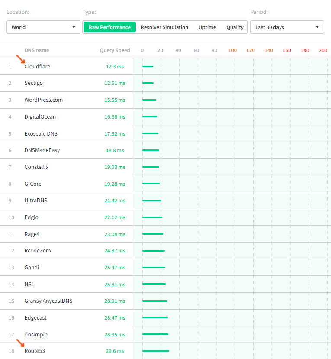This screenshot has height=359, width=331.
Task: Click the 16.68 ms query speed value
Action: click(x=115, y=117)
